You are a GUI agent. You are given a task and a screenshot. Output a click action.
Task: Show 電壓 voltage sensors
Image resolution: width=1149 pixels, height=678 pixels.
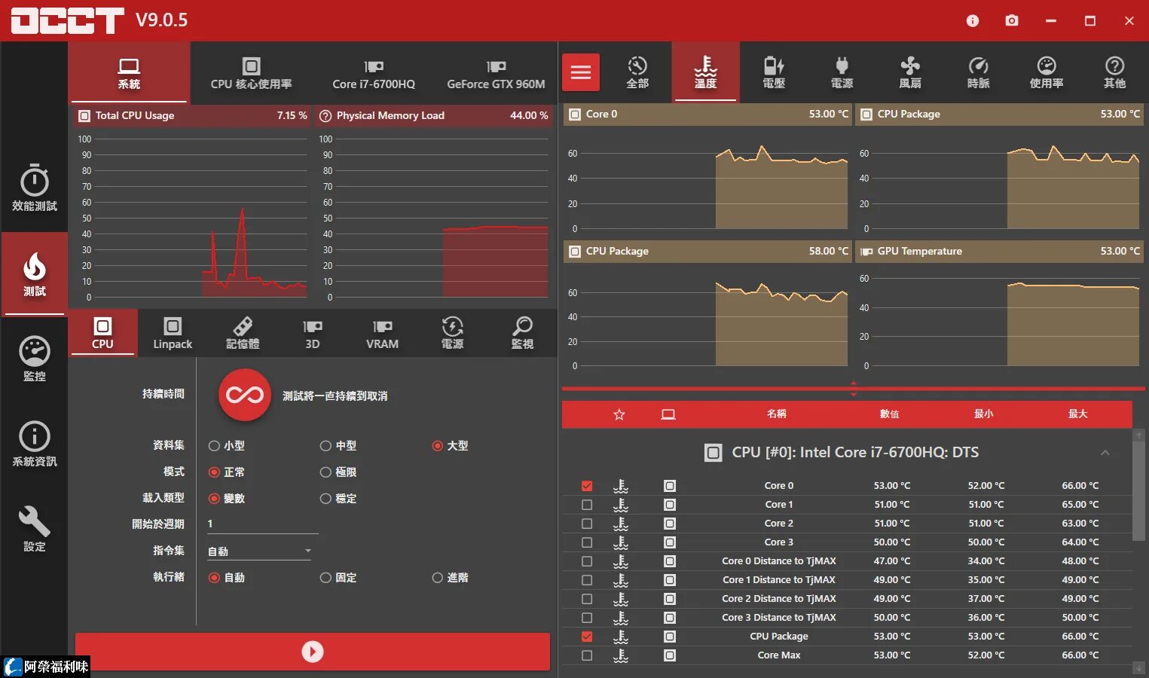pyautogui.click(x=774, y=72)
